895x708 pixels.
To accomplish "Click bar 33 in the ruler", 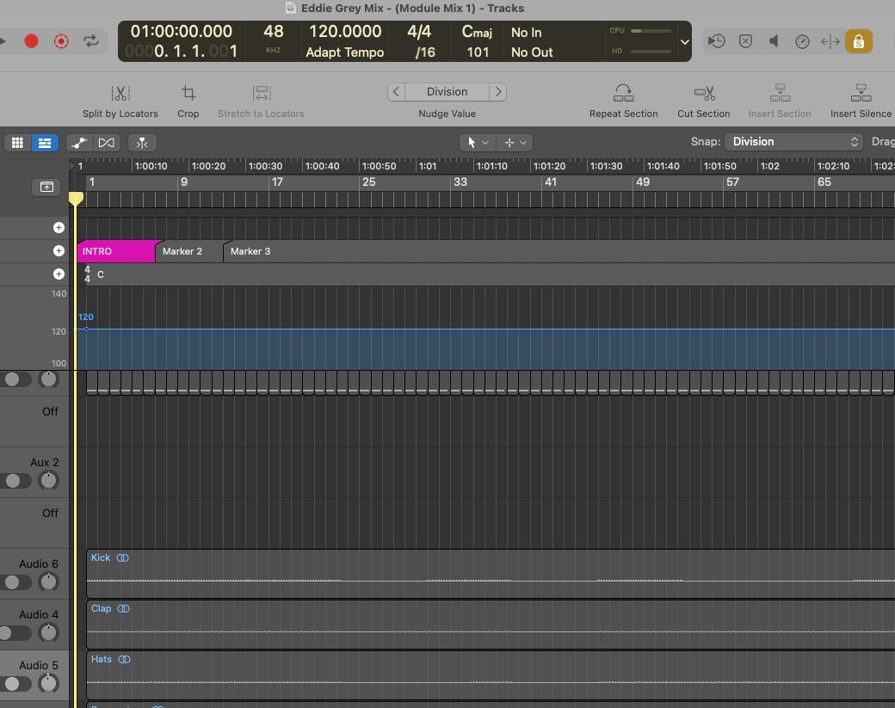I will tap(460, 182).
